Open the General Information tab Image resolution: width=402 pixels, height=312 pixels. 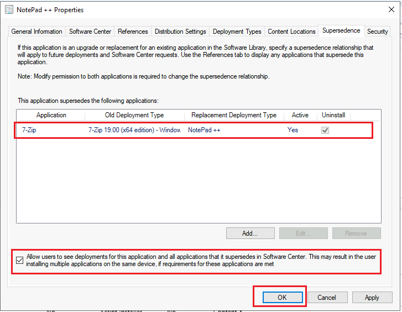[x=36, y=32]
